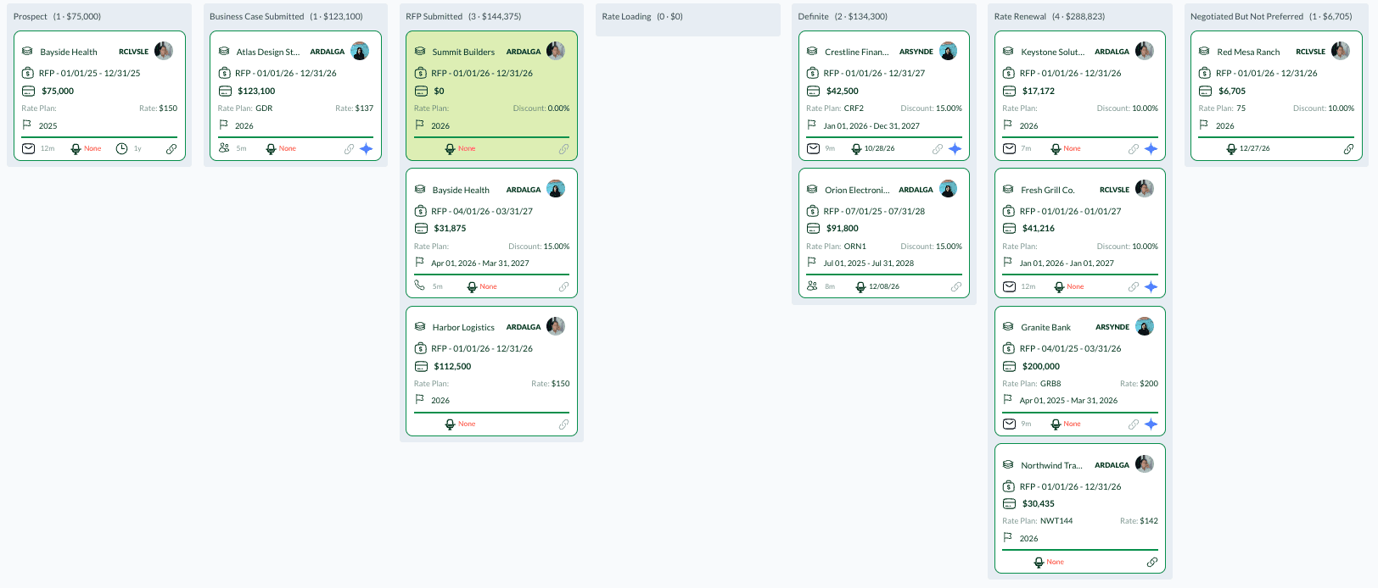Viewport: 1378px width, 588px height.
Task: Click the $91,800 amount on Orion card
Action: pos(843,228)
